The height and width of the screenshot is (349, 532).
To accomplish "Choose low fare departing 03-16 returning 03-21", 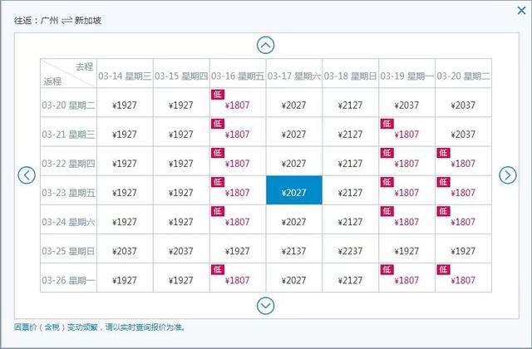I will (x=238, y=131).
